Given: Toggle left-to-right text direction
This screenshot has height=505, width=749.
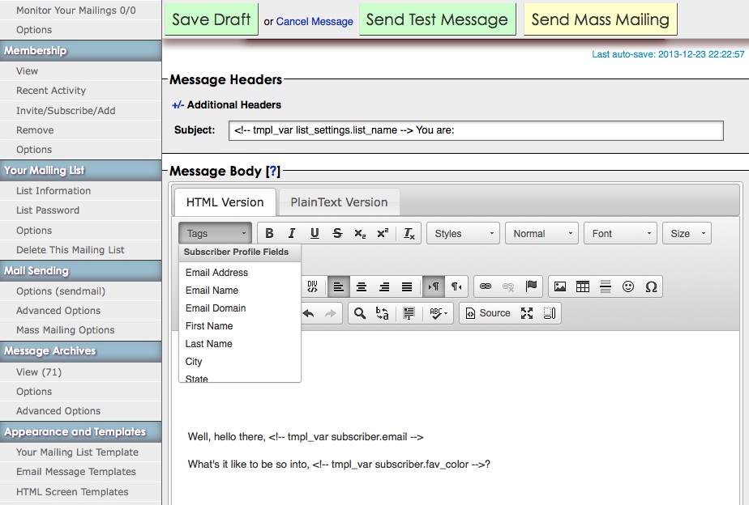Looking at the screenshot, I should 434,286.
